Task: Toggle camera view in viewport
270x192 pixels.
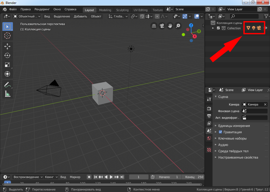Action: pyautogui.click(x=162, y=26)
